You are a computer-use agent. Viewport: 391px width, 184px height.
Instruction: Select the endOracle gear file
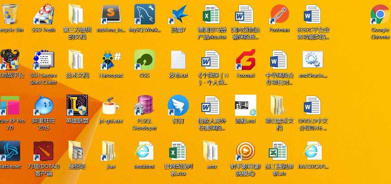click(313, 59)
